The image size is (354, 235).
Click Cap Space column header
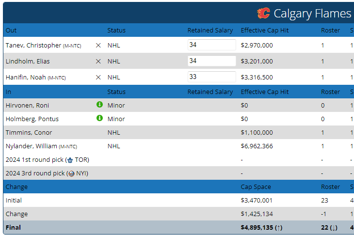[x=256, y=187]
